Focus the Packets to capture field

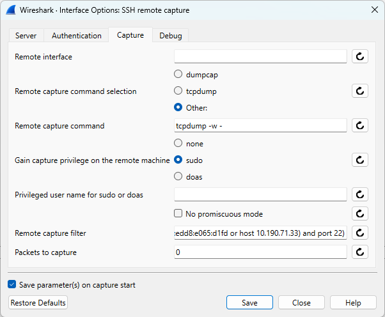click(260, 252)
